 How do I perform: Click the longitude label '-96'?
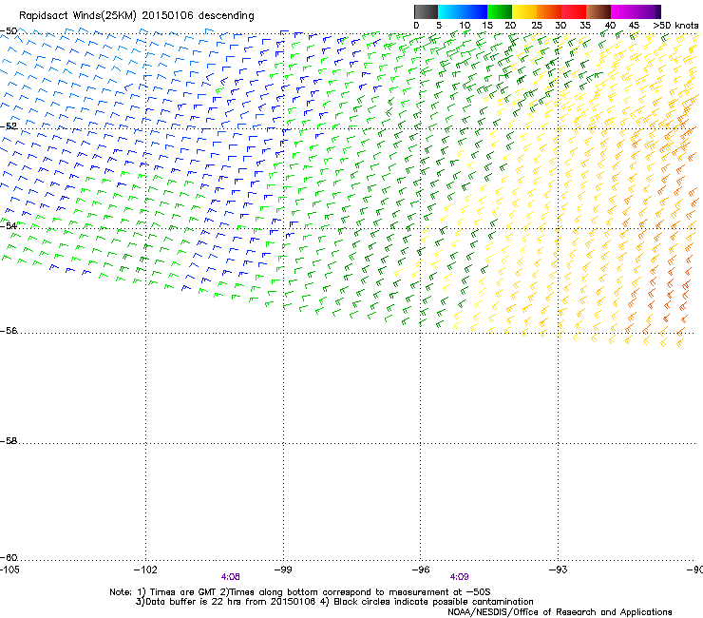click(x=421, y=570)
